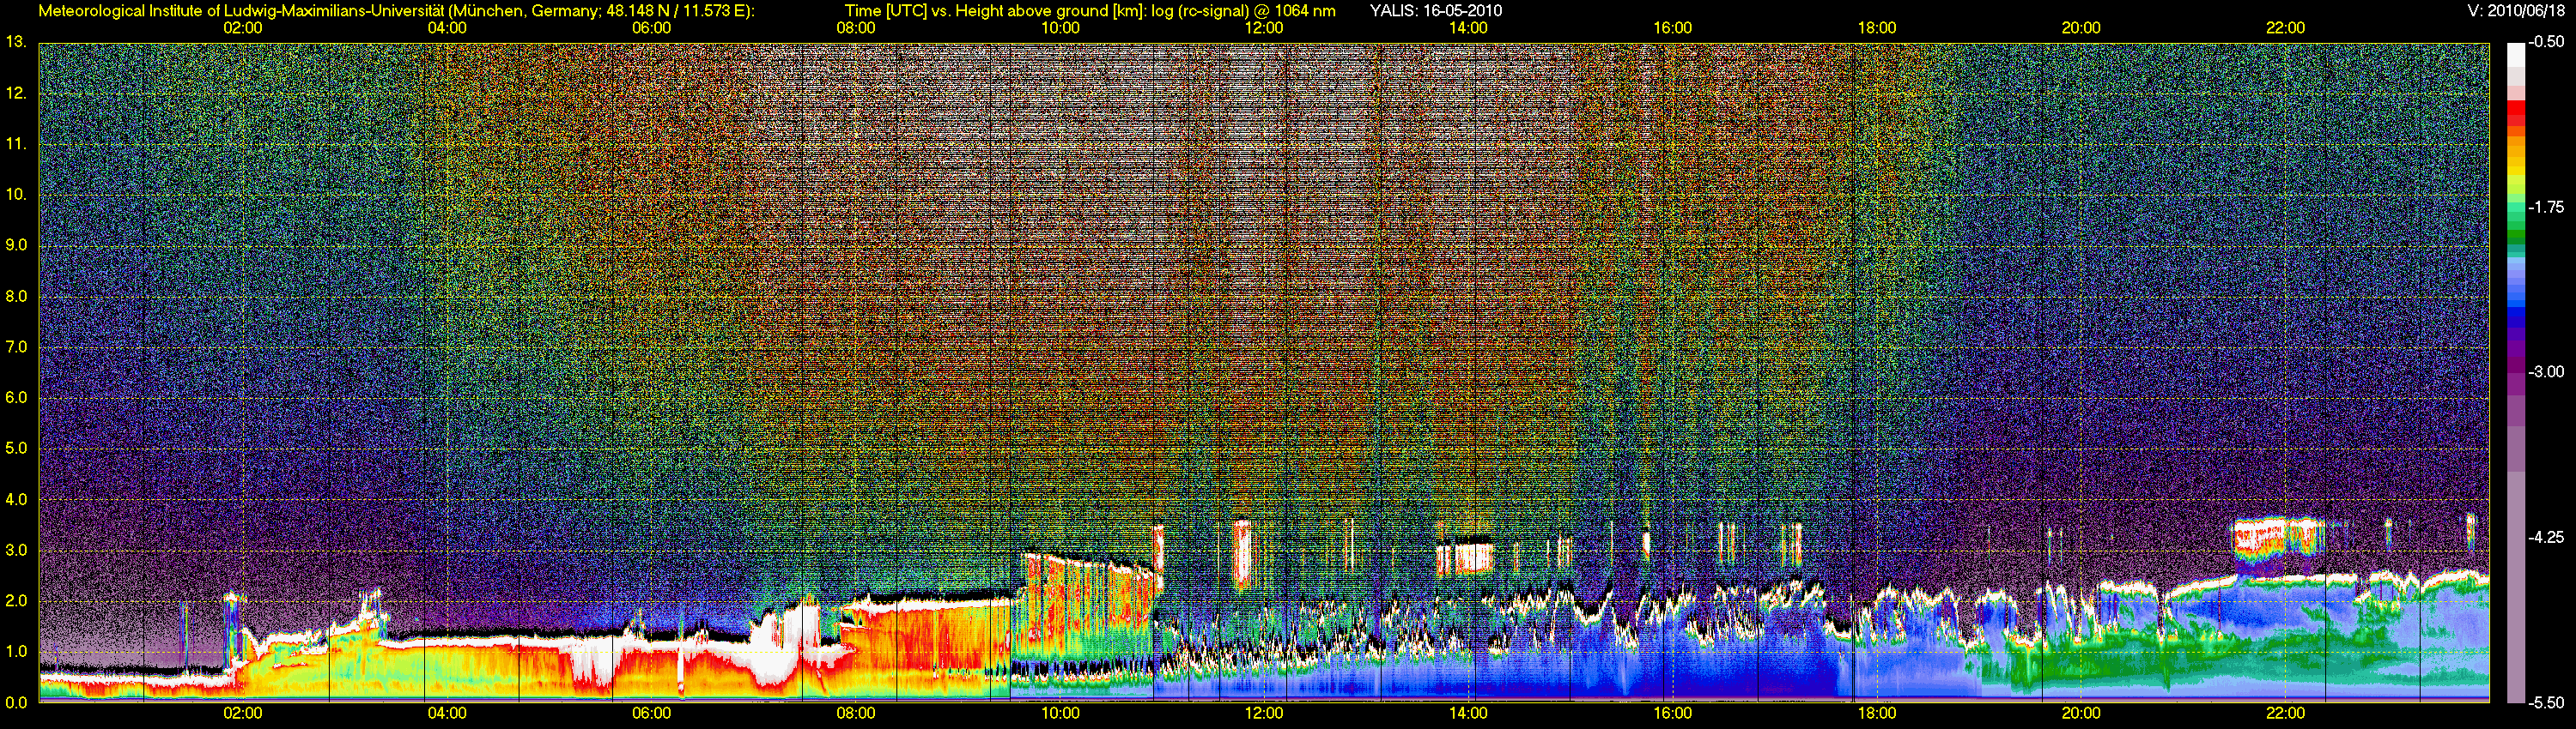
Task: Click the 18:00 label on the top time axis
Action: coord(1876,28)
